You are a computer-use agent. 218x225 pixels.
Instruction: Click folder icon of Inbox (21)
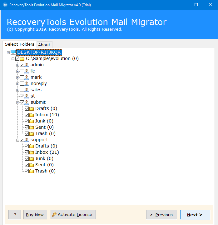[32, 152]
